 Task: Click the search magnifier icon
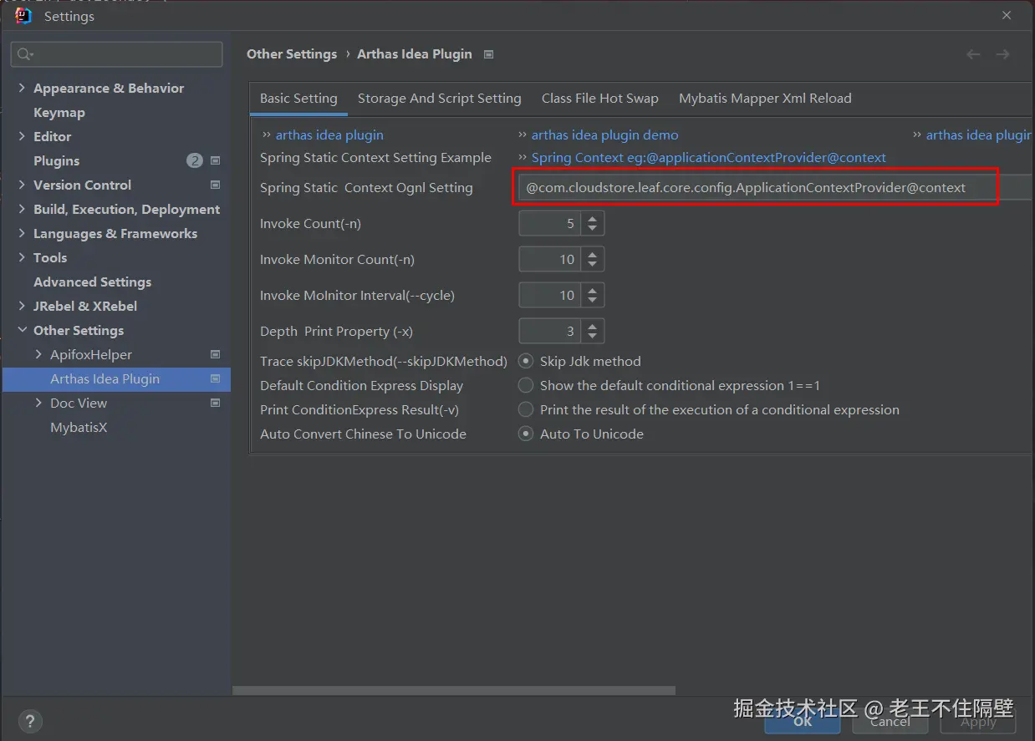click(24, 54)
